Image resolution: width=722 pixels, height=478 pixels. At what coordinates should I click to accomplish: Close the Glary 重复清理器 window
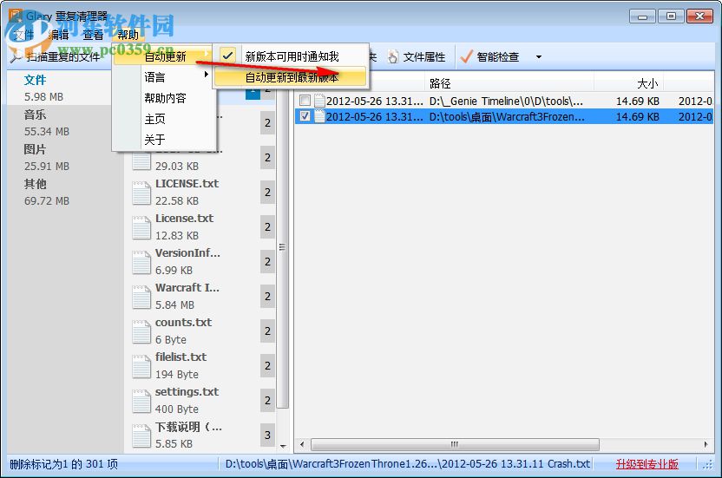point(700,16)
